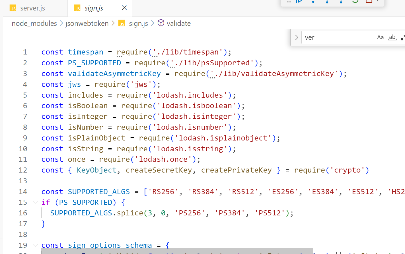Click 'createPrivateKey' on line 12
This screenshot has width=405, height=254.
tap(237, 170)
